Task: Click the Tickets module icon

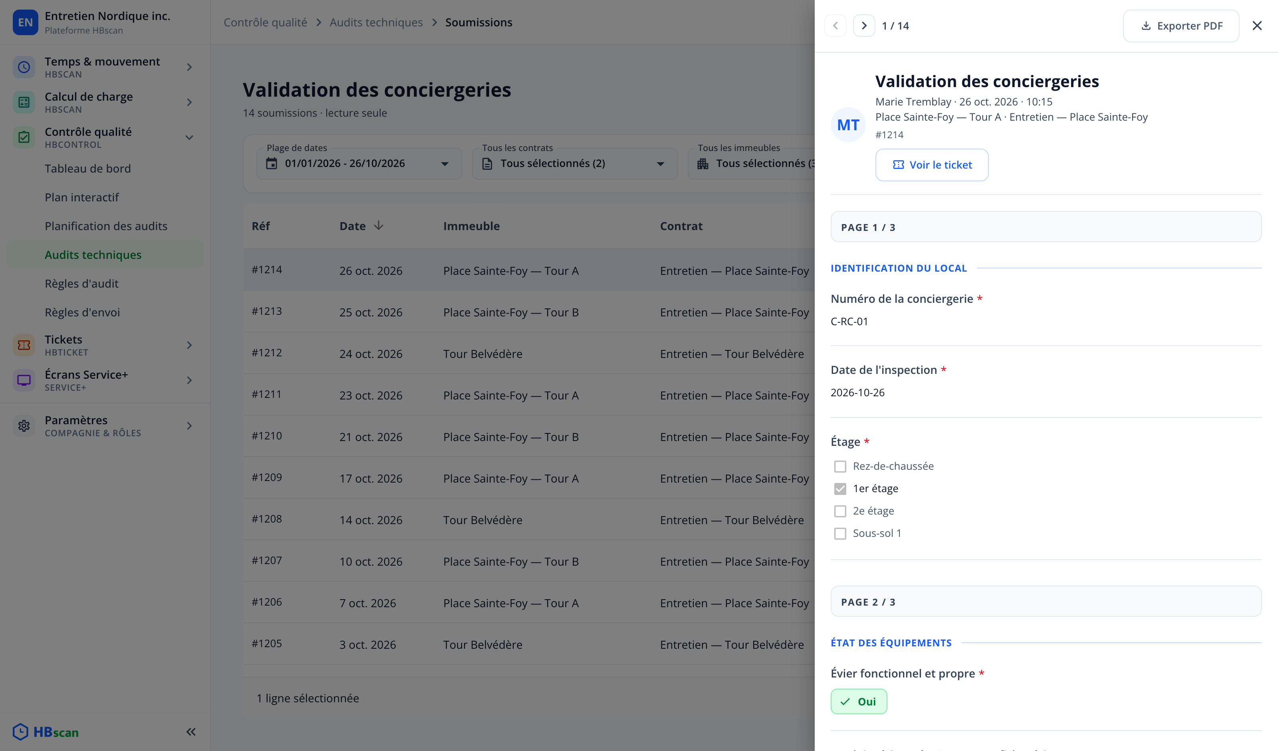Action: click(x=24, y=345)
